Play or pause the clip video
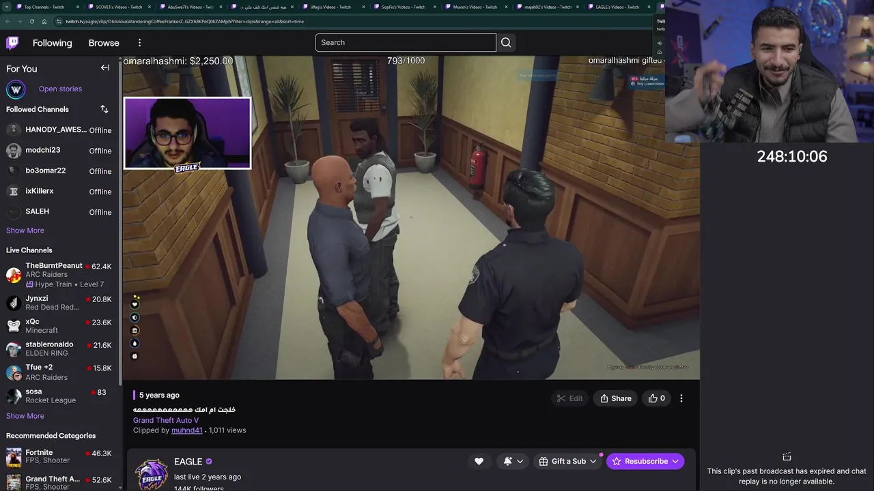 [x=411, y=217]
